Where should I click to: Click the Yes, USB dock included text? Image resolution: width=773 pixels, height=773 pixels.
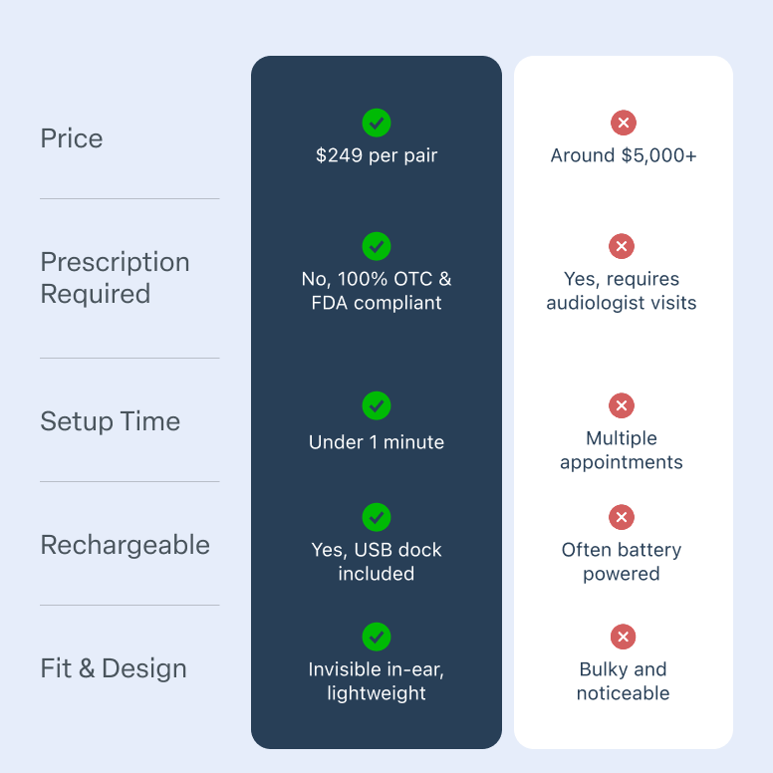pyautogui.click(x=377, y=562)
